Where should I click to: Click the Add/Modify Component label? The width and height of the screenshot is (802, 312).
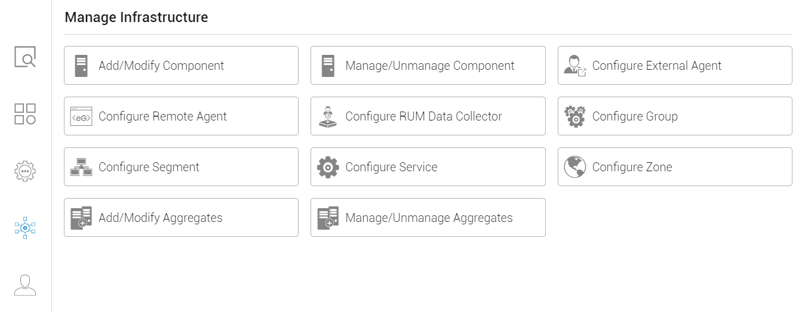(161, 66)
